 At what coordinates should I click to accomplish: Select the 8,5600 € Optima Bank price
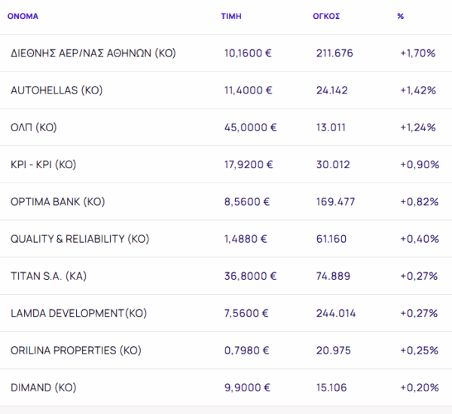[x=248, y=202]
